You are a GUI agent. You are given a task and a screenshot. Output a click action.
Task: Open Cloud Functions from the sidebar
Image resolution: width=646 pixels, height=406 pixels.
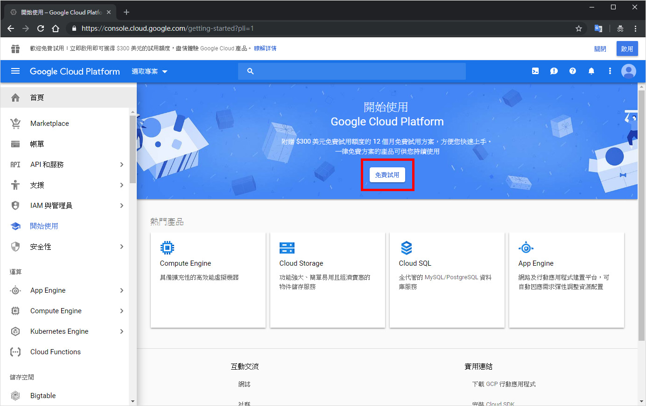point(64,352)
